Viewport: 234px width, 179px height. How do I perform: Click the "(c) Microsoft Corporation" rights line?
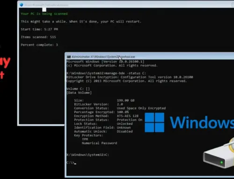[x=112, y=65]
